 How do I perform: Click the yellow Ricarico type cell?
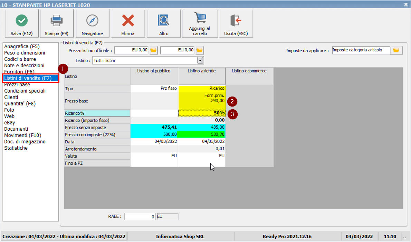pos(202,89)
